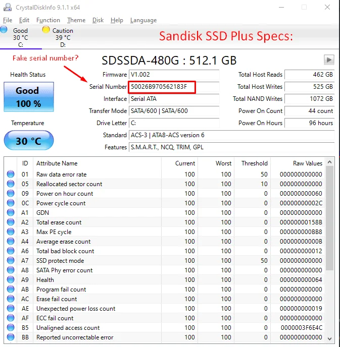Click status circle for Total erase count
This screenshot has height=347, width=340.
(11, 222)
